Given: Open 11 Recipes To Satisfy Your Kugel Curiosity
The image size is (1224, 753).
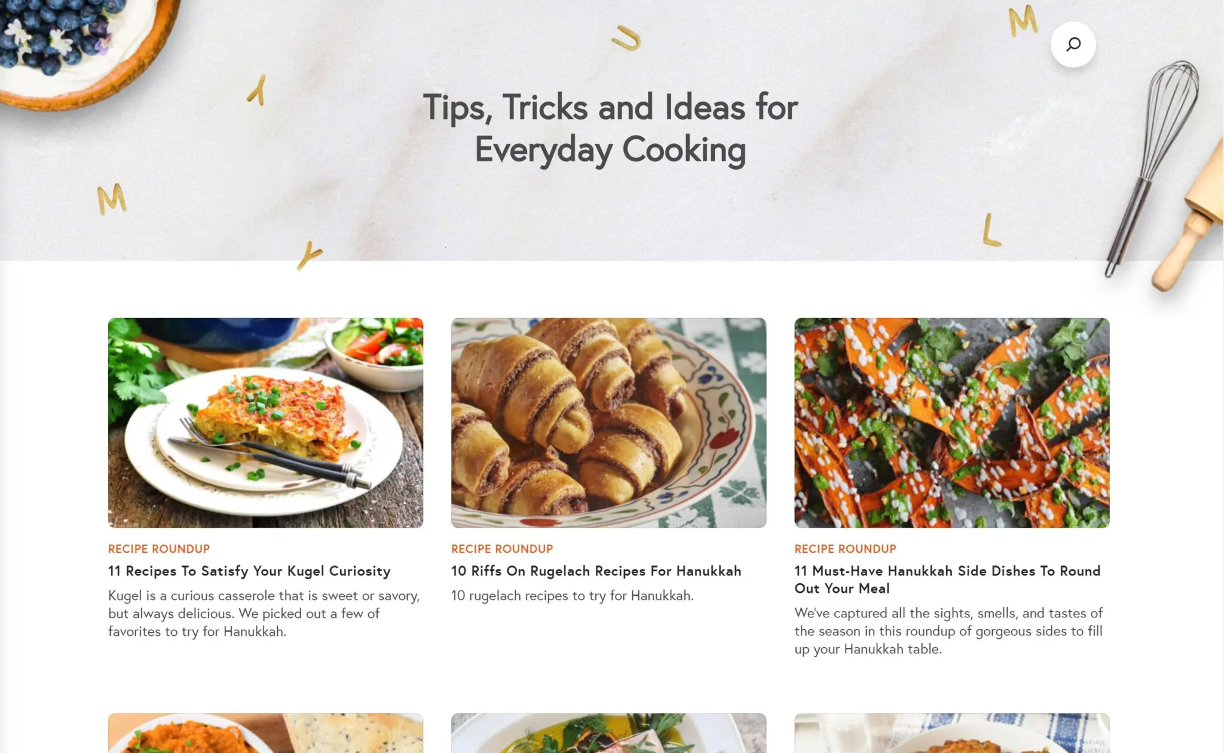Looking at the screenshot, I should click(249, 571).
